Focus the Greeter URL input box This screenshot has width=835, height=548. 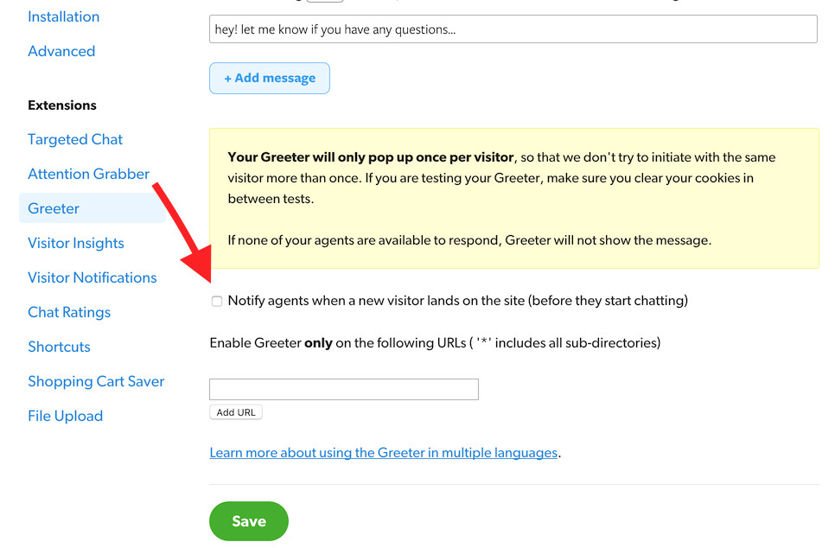pos(344,389)
